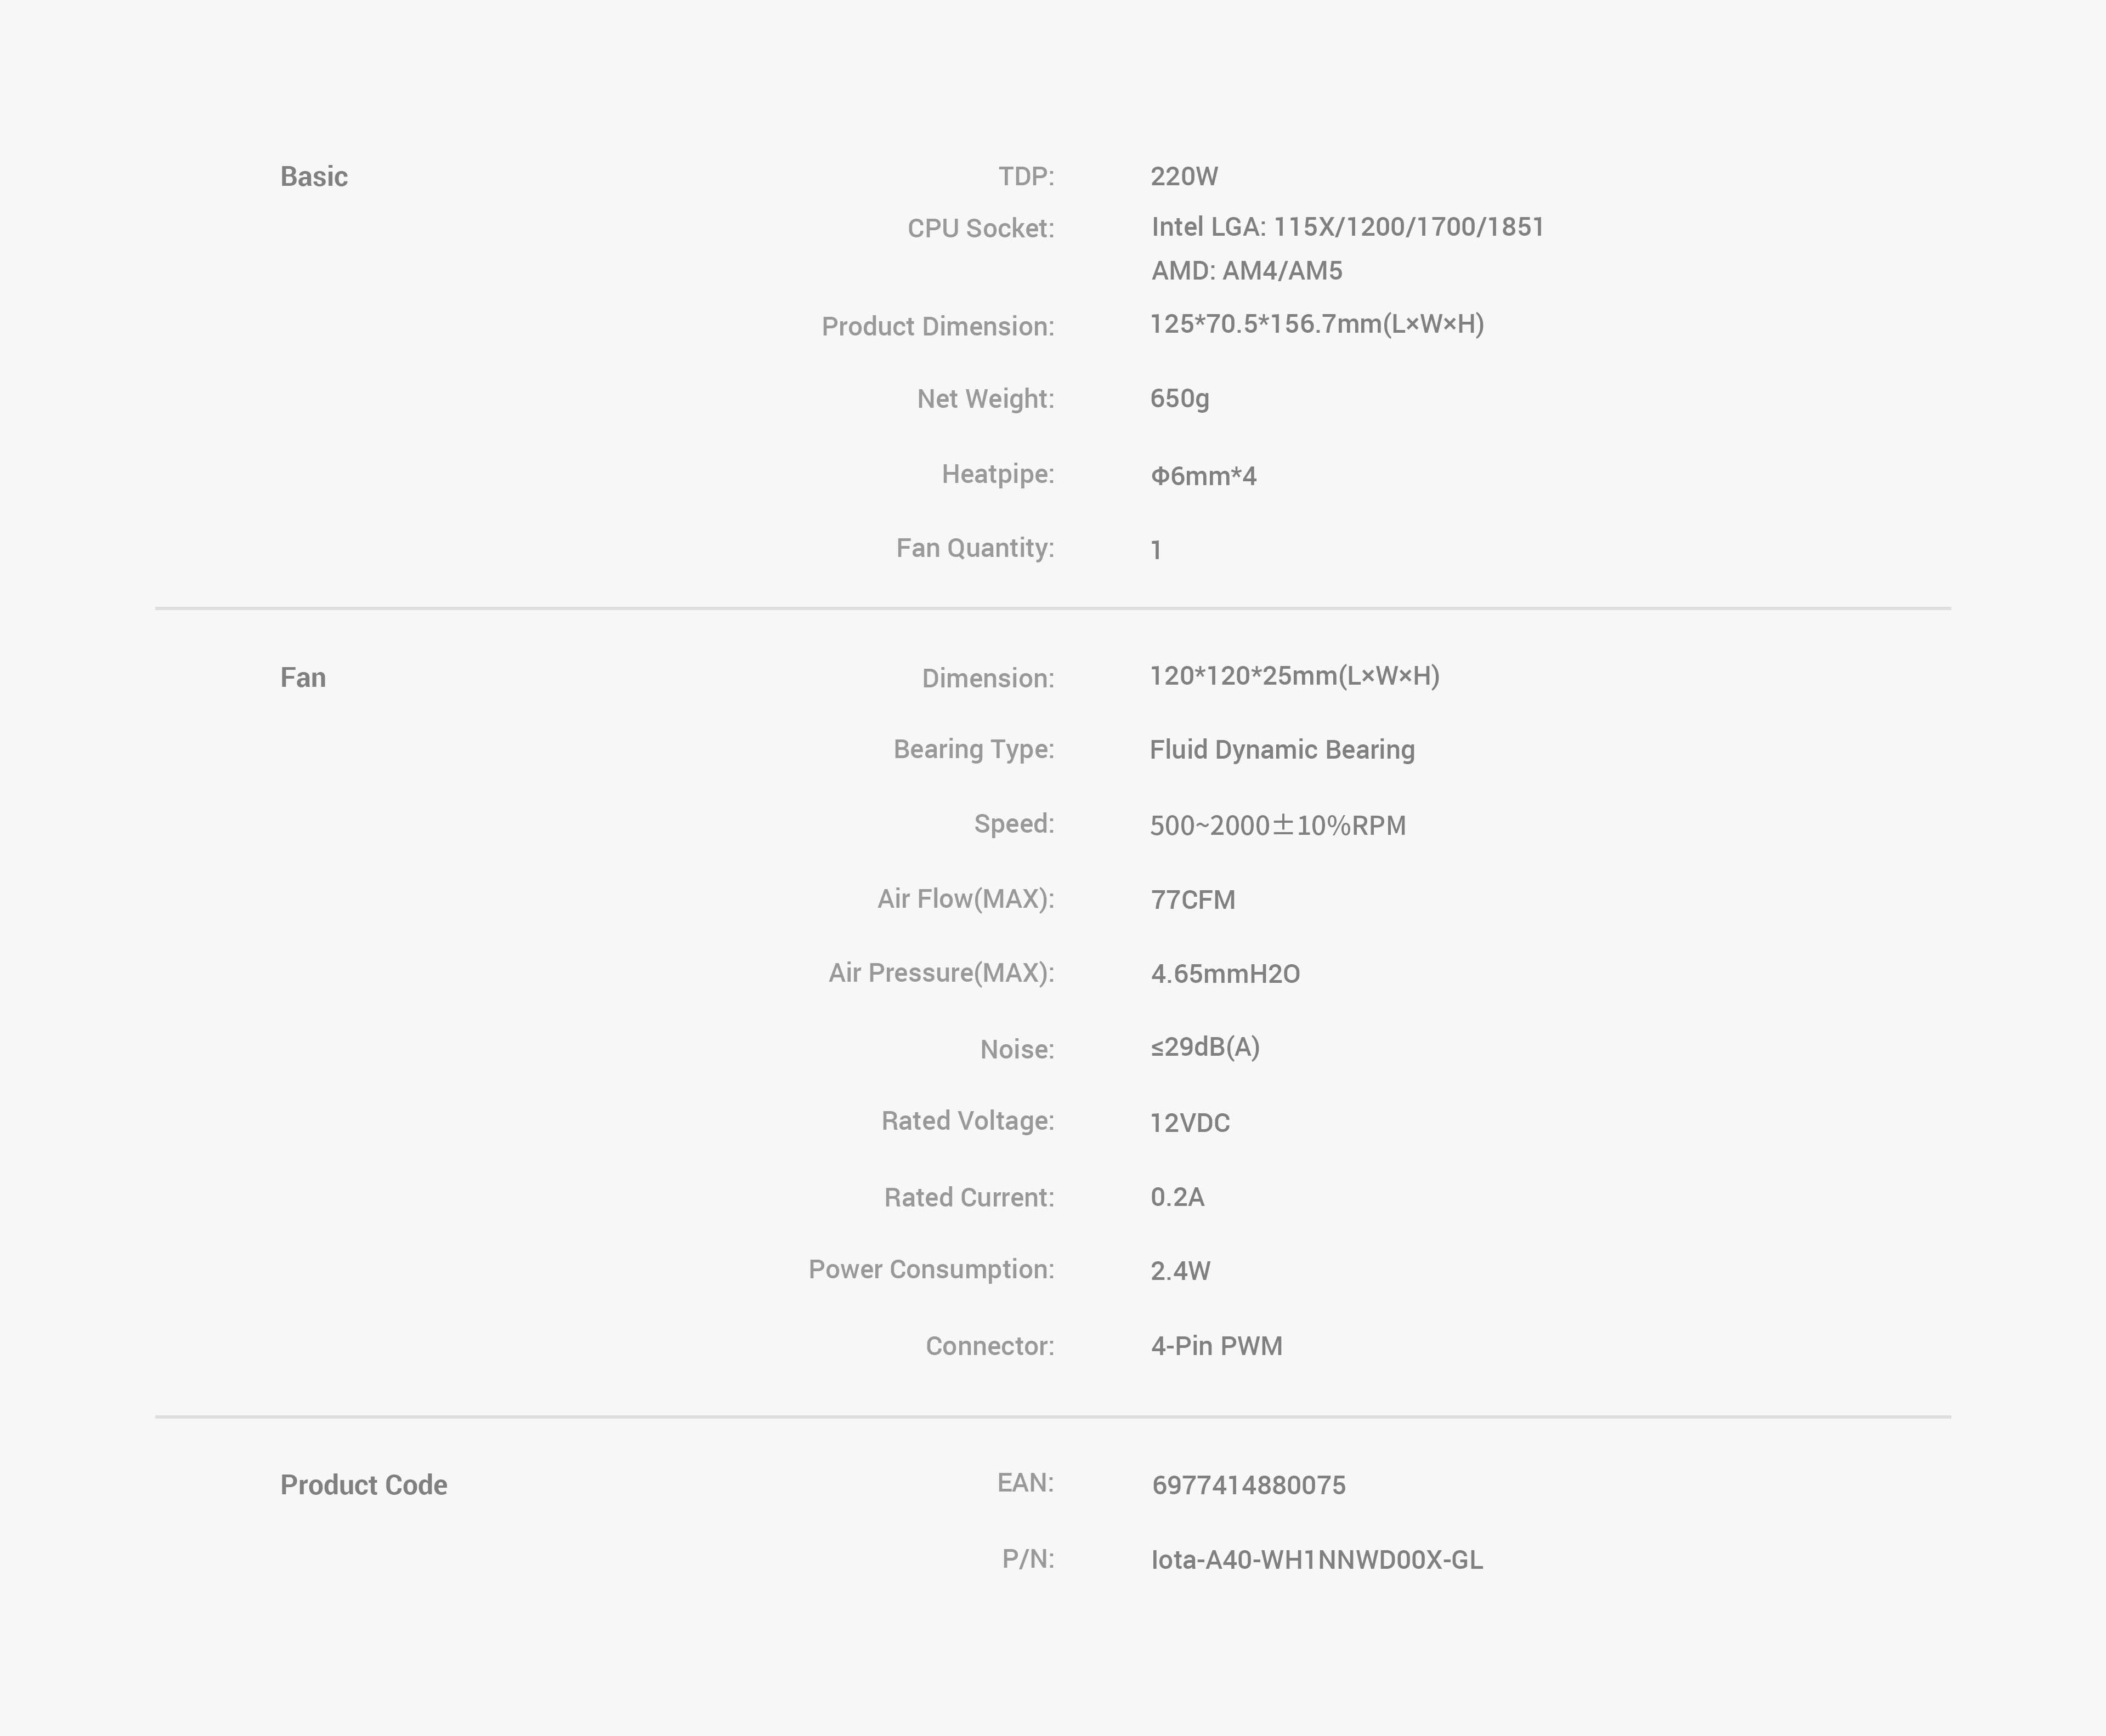This screenshot has width=2106, height=1736.
Task: Select the 125*70.5*156.7mm product dimension value
Action: (1316, 324)
